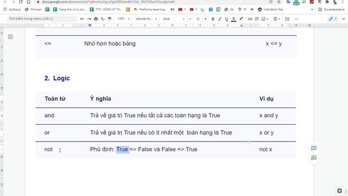The width and height of the screenshot is (348, 196).
Task: Open Do przeczytania reading list
Action: (331, 9)
